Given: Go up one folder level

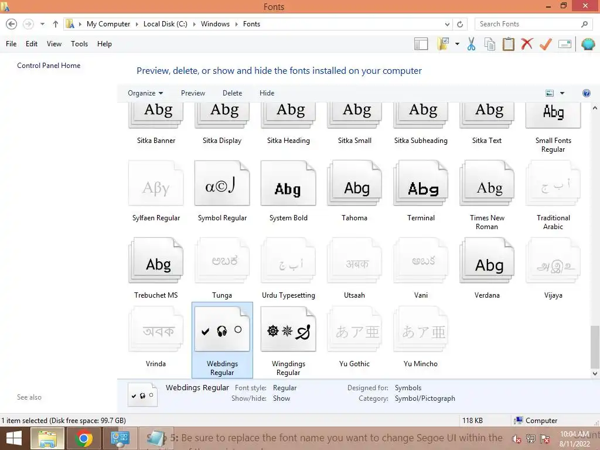Looking at the screenshot, I should 56,24.
